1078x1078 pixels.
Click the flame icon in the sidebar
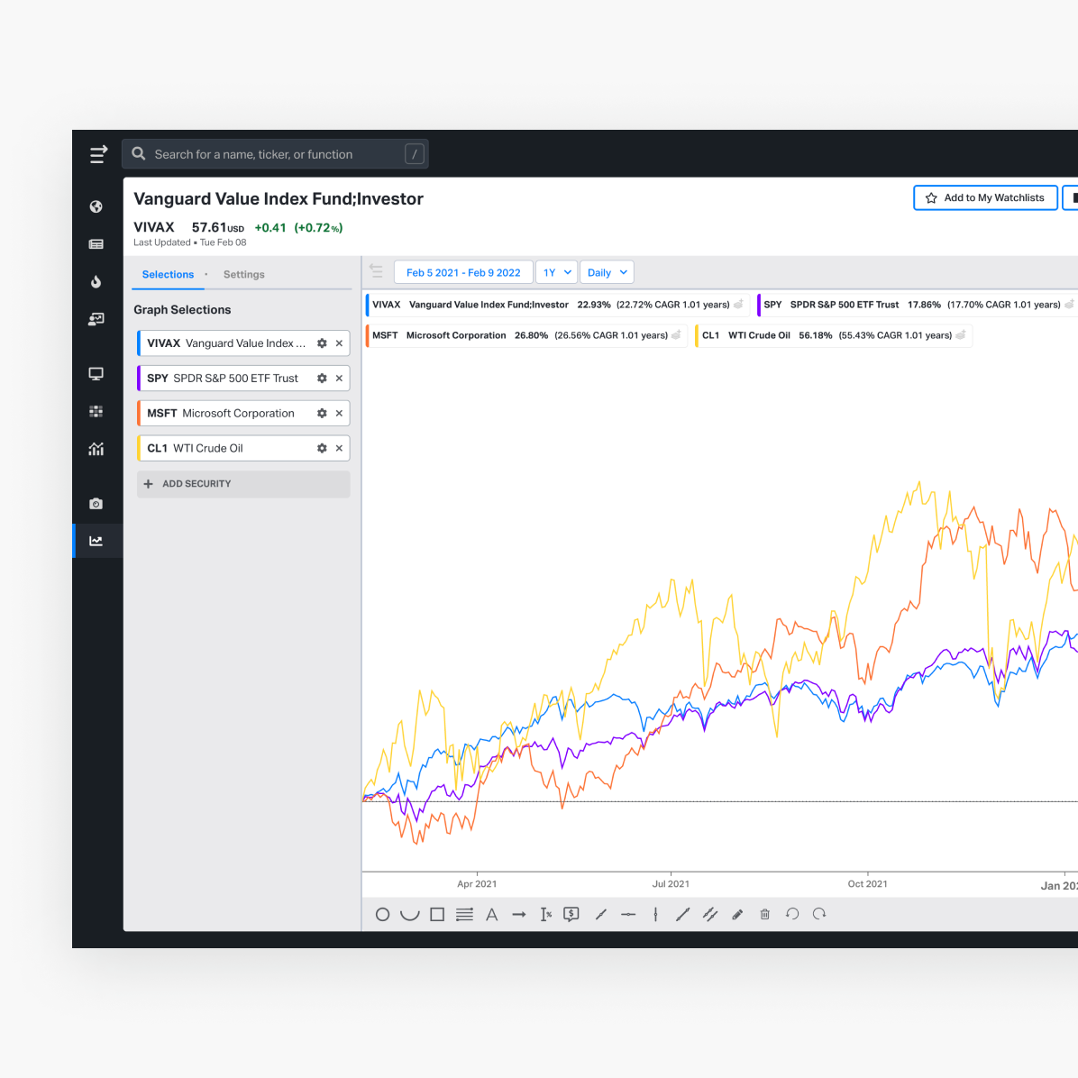coord(96,282)
